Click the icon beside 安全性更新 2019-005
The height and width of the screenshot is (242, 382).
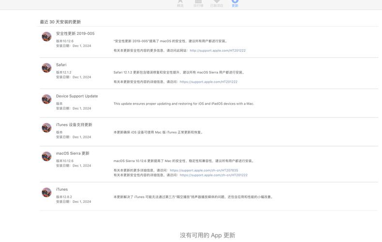pyautogui.click(x=46, y=37)
